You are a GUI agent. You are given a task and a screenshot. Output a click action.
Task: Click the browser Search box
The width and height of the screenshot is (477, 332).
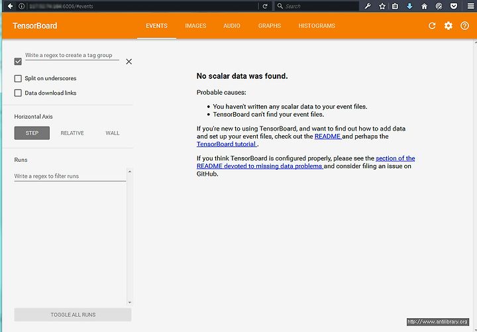317,6
